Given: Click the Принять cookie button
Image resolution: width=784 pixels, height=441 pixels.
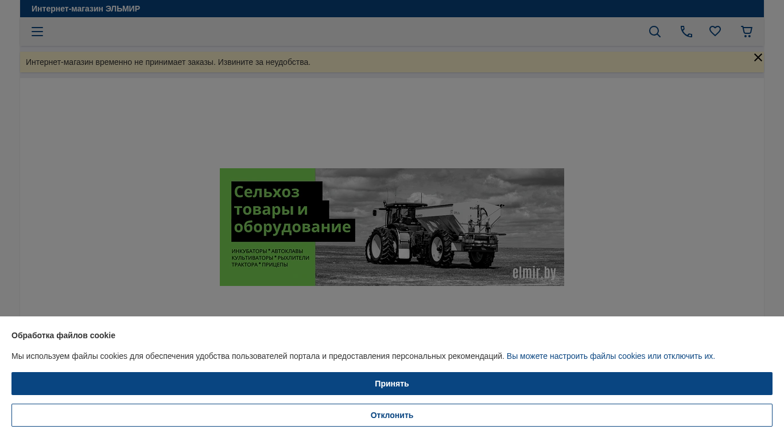Looking at the screenshot, I should 392,384.
